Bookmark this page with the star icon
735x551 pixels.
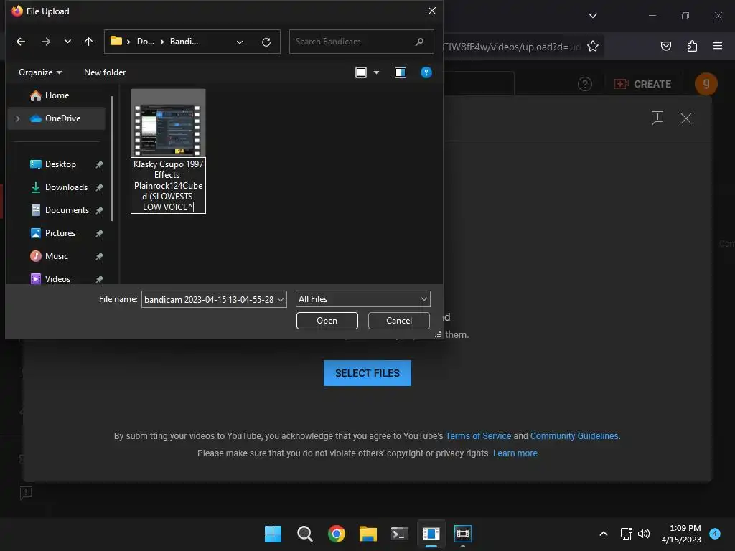coord(592,46)
